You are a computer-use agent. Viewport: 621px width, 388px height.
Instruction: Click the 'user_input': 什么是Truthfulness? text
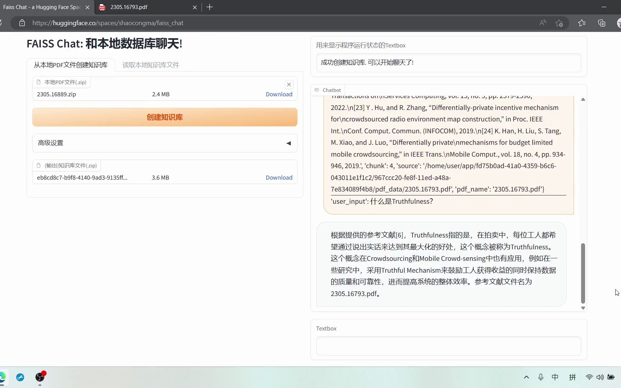pos(382,202)
